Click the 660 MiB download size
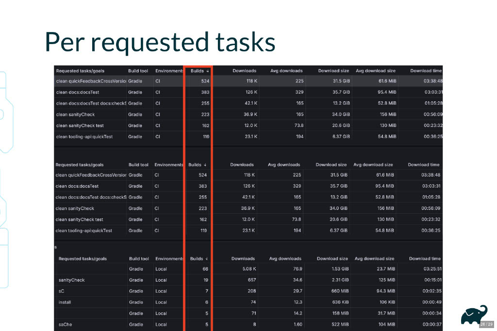The image size is (497, 331). coord(340,291)
